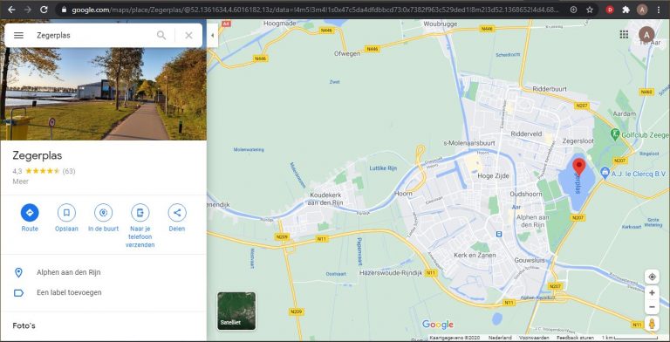
Task: Open Chrome three-dot menu
Action: [659, 10]
